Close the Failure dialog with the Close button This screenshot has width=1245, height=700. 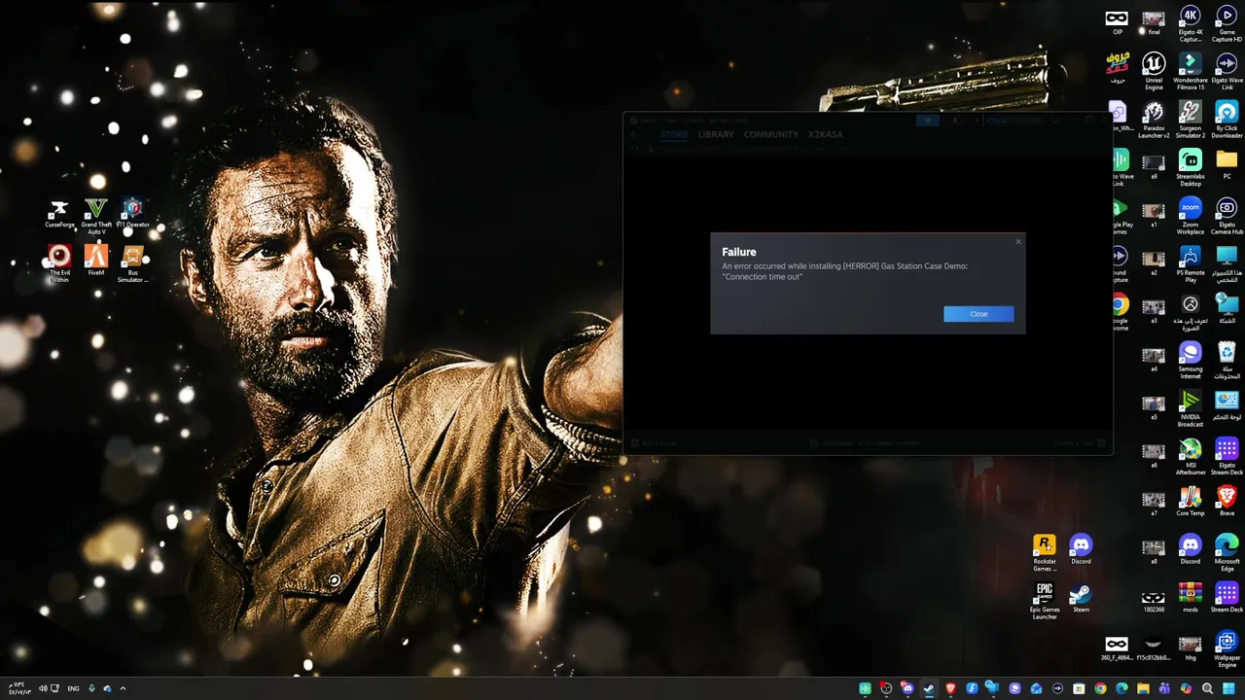click(x=978, y=314)
